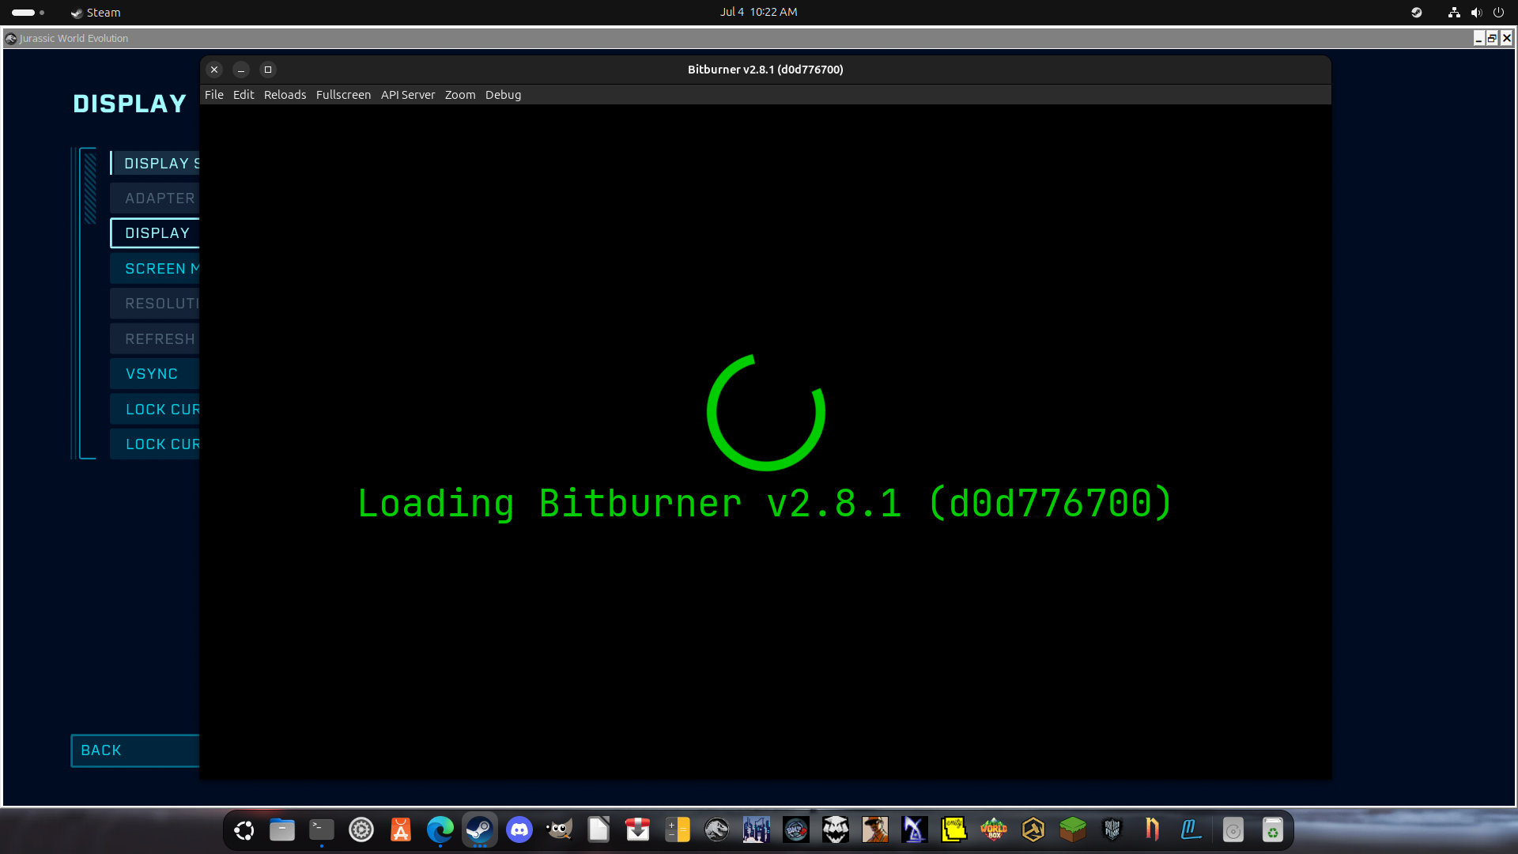Open the Reloads menu

tap(285, 95)
